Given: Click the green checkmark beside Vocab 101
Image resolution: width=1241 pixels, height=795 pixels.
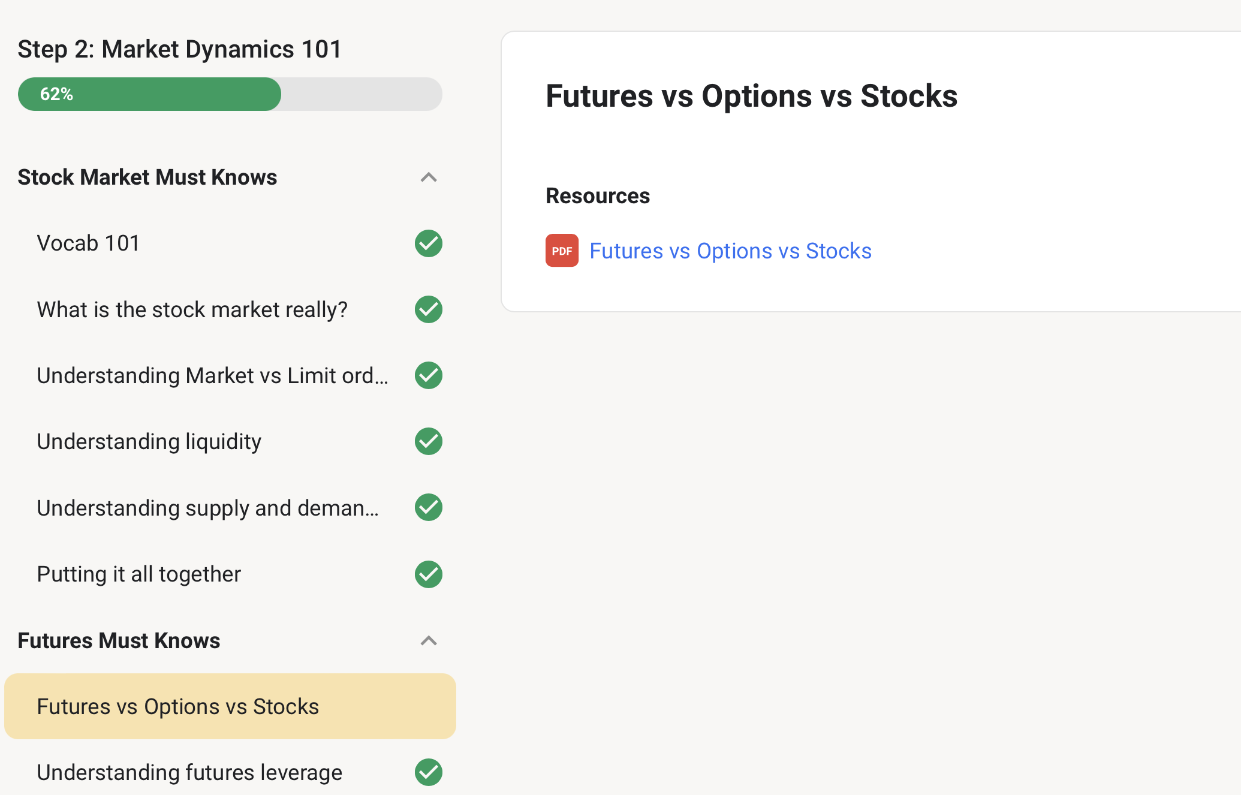Looking at the screenshot, I should 428,243.
